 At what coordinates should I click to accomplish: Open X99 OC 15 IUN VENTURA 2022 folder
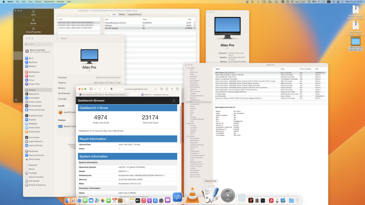[x=356, y=44]
